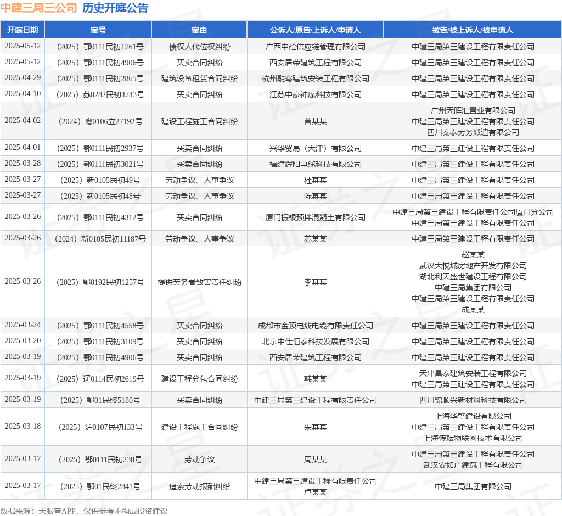Click defendant 天津昌泰建筑安装工程有限公司
The width and height of the screenshot is (562, 516).
coord(473,373)
